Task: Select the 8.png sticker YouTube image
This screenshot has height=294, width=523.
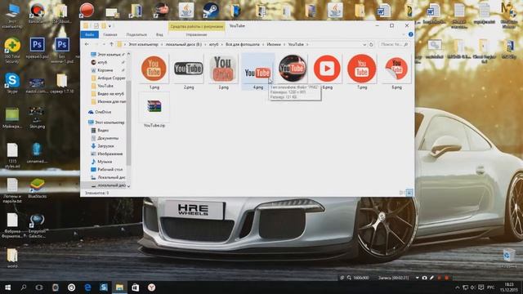Action: [396, 69]
